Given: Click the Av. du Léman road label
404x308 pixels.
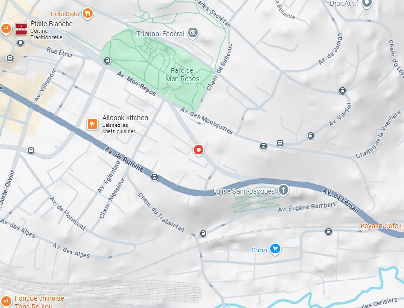Looking at the screenshot, I should 341,201.
